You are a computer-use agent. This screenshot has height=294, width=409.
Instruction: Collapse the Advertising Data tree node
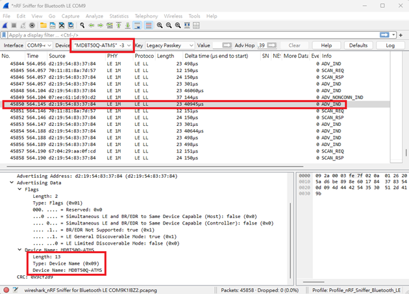[x=12, y=183]
